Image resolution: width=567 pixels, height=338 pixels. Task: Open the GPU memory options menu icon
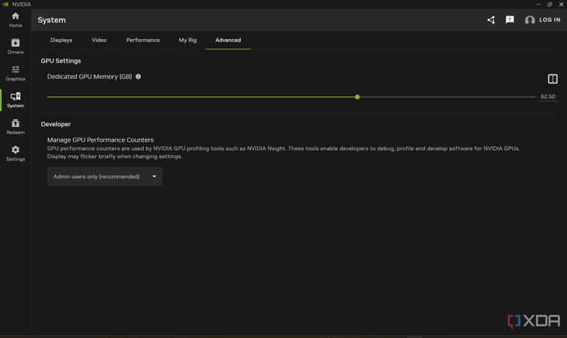pyautogui.click(x=552, y=79)
